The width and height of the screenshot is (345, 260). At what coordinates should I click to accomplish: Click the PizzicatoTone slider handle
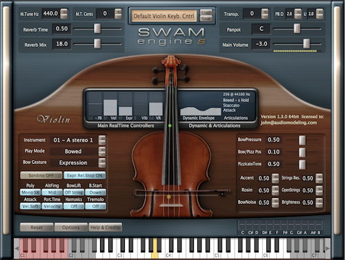(302, 164)
